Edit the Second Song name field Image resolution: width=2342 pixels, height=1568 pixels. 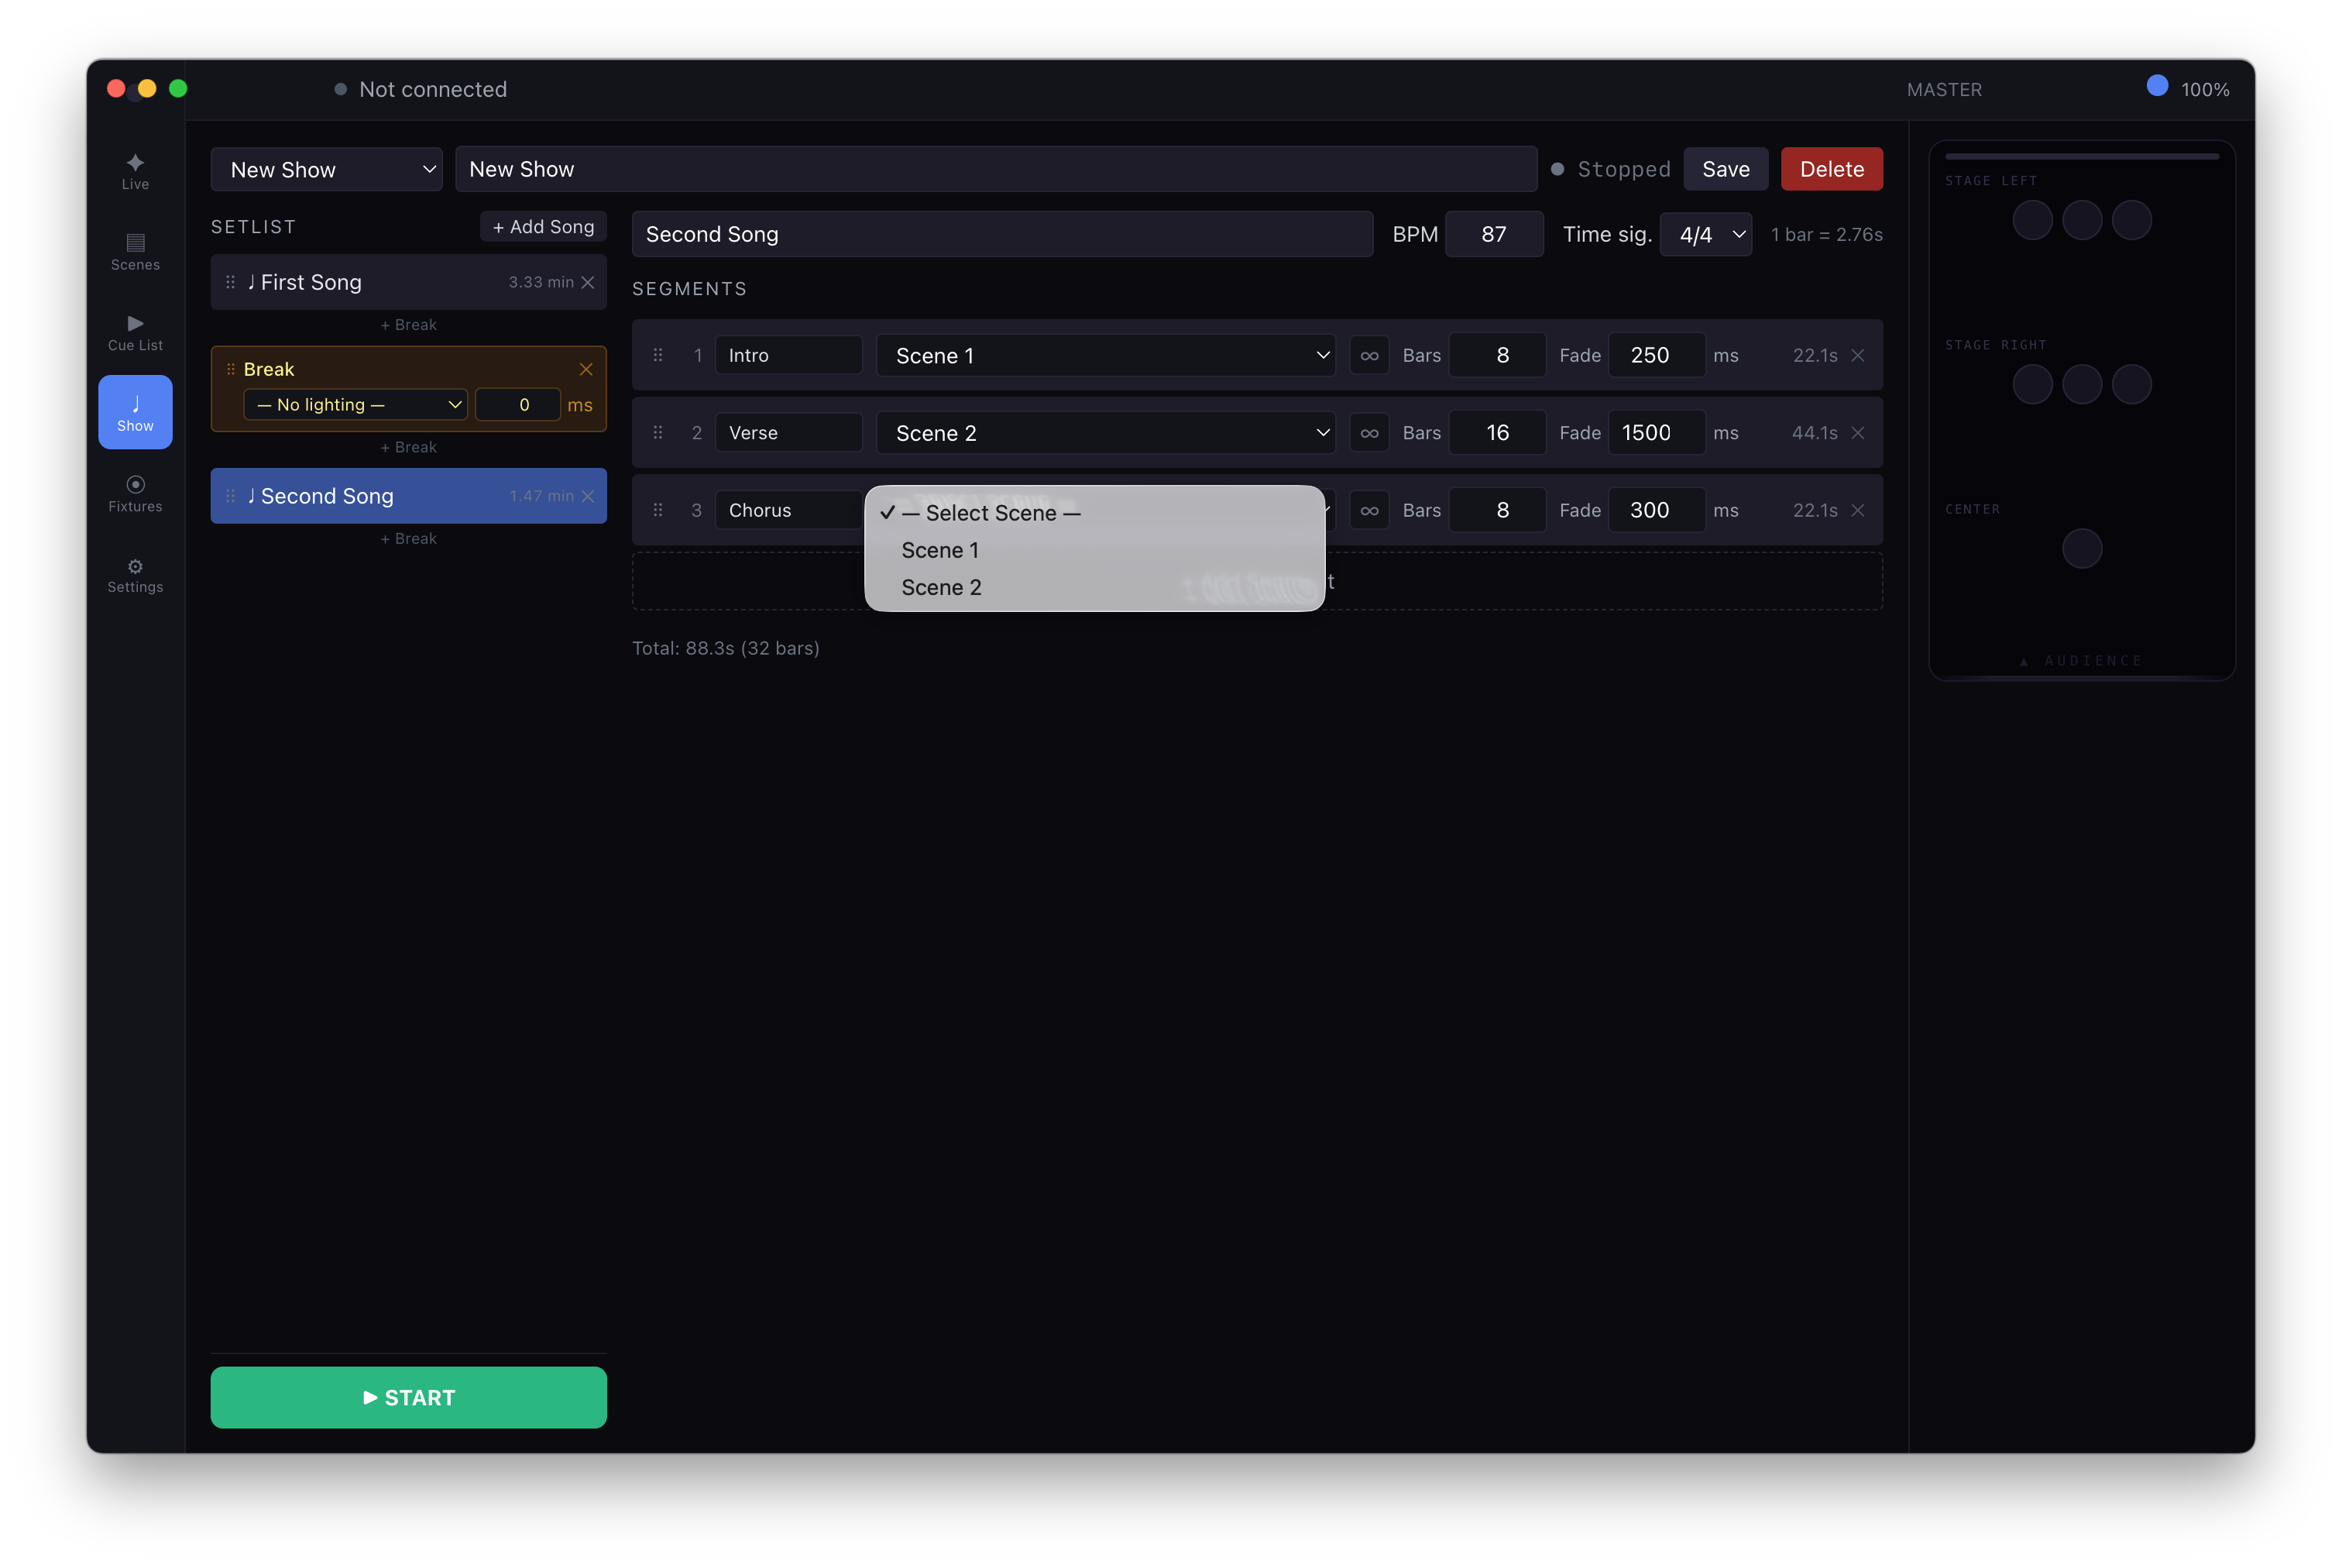coord(1001,234)
